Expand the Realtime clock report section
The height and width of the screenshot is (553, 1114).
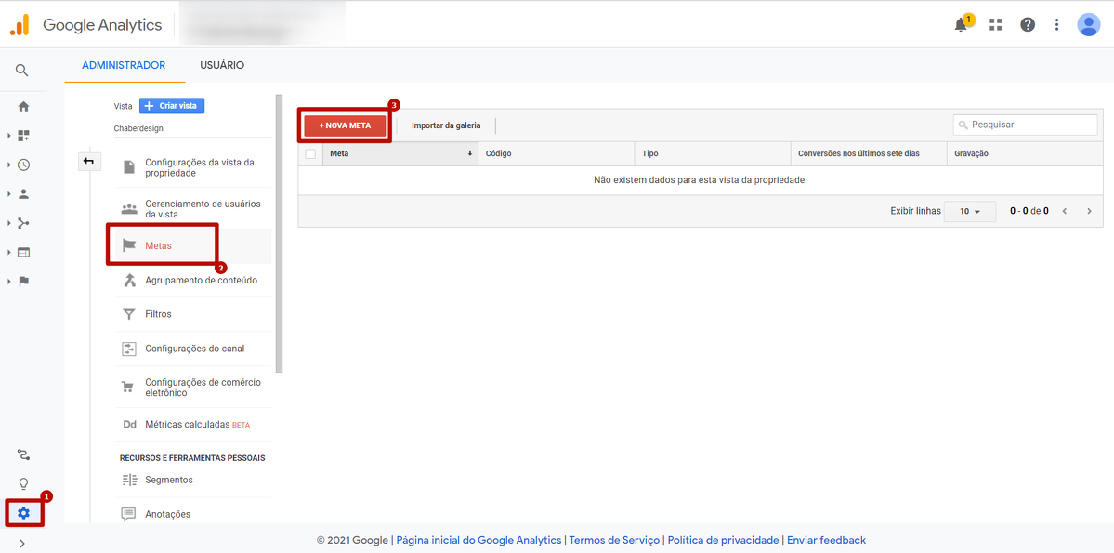(x=23, y=165)
